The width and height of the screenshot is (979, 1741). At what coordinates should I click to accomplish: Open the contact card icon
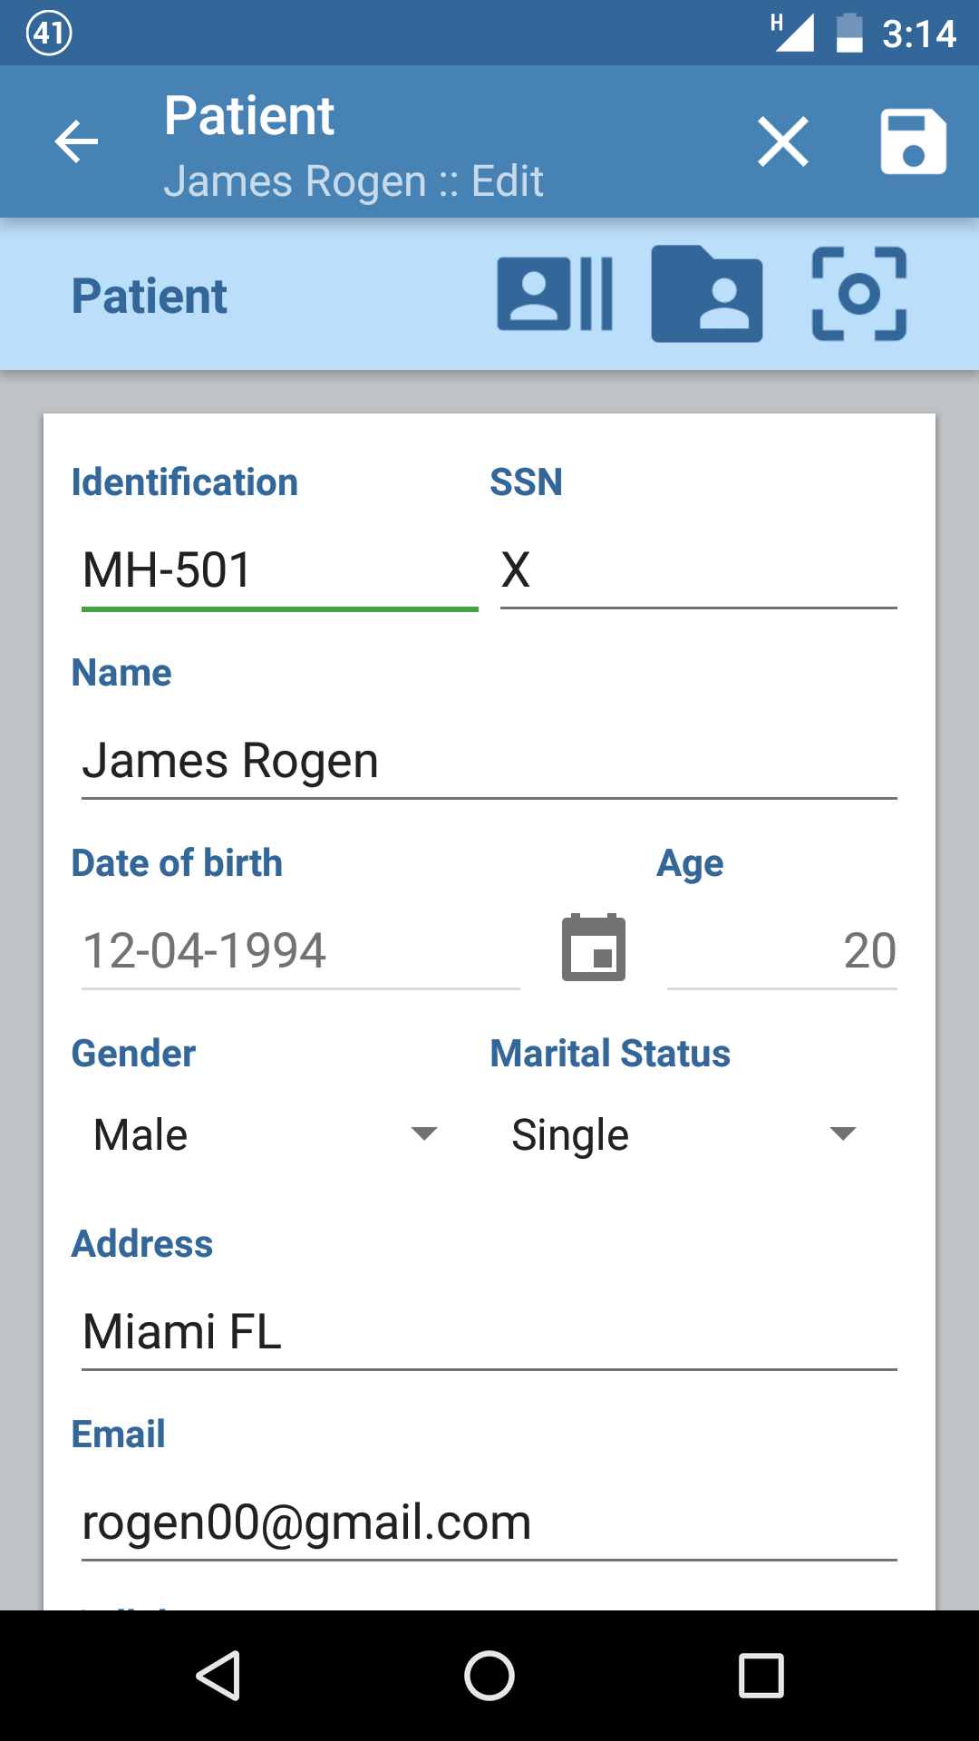click(555, 294)
